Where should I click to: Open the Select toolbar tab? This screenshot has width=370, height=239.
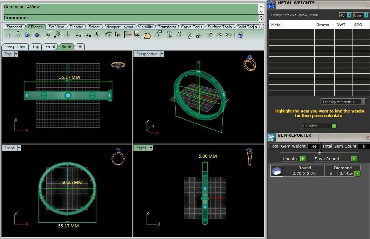coord(94,27)
